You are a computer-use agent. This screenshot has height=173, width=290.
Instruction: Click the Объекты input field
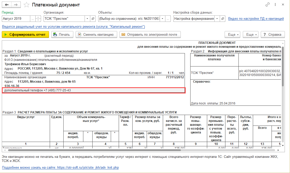pos(129,18)
